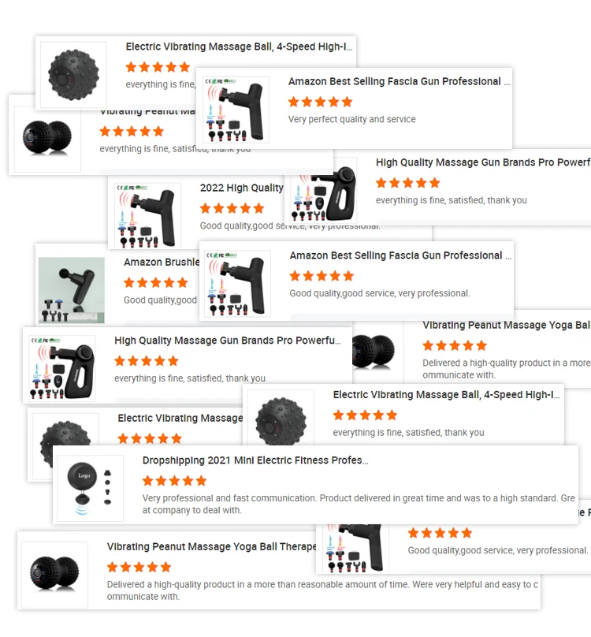Click the stars above "Very perfect quality and service"
Image resolution: width=591 pixels, height=637 pixels.
tap(320, 102)
